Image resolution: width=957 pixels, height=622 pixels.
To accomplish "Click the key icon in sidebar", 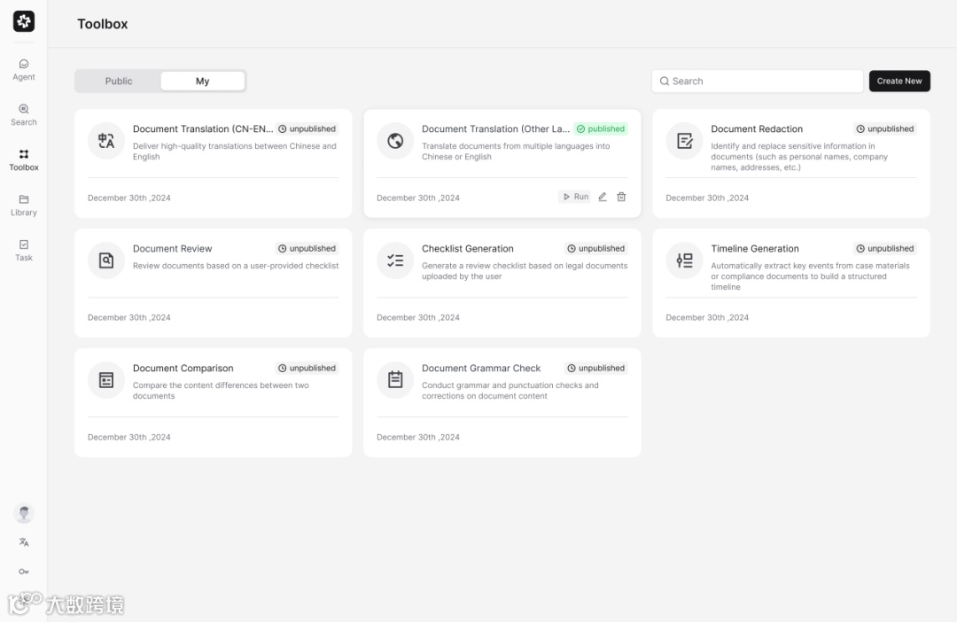I will (x=24, y=571).
